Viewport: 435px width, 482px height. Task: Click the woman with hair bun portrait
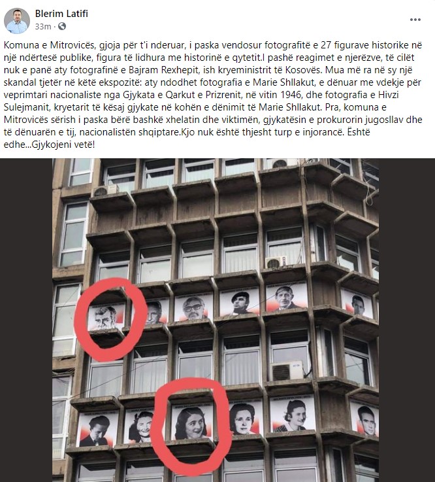pos(293,414)
